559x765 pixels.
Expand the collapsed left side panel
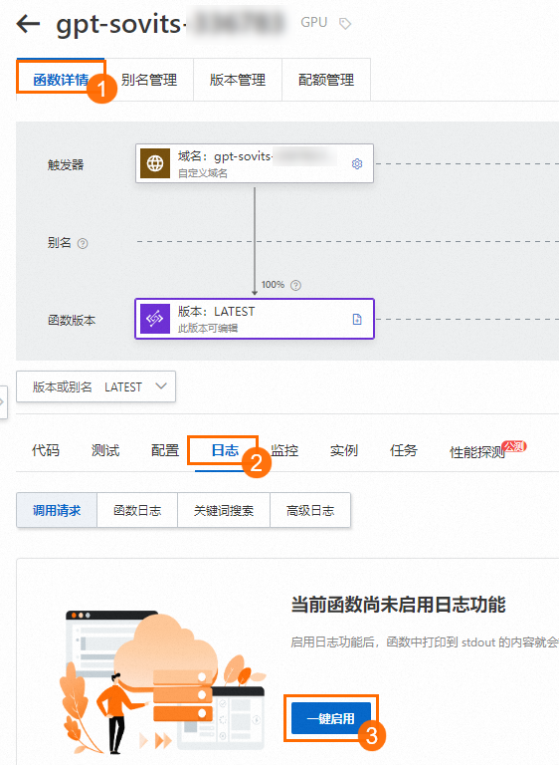(x=3, y=402)
